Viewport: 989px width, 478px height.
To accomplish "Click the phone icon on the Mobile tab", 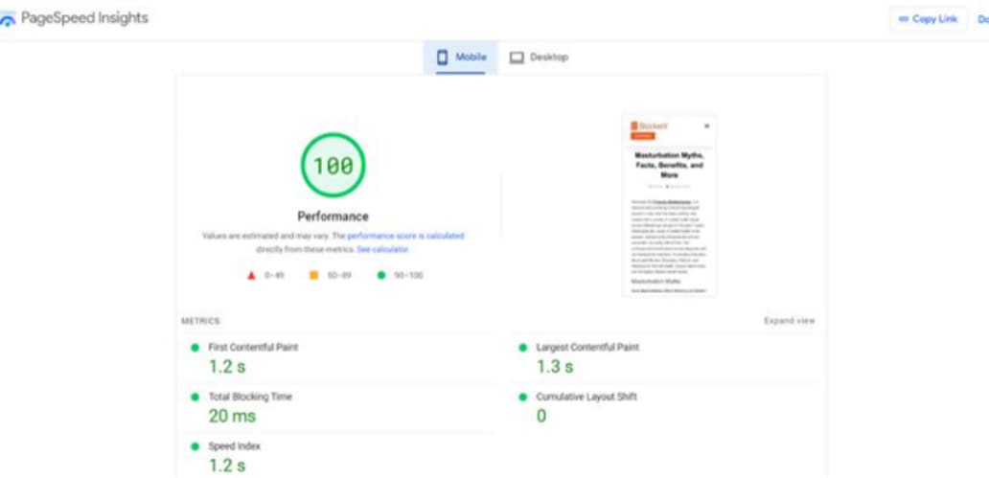I will click(x=443, y=57).
